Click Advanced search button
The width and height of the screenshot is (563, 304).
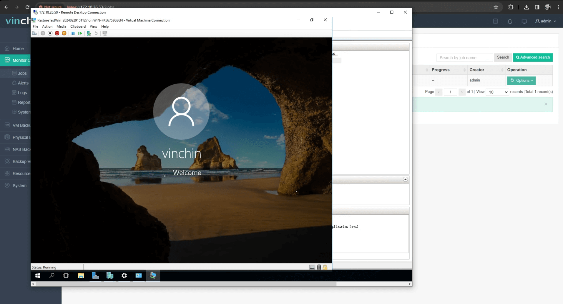pyautogui.click(x=533, y=57)
